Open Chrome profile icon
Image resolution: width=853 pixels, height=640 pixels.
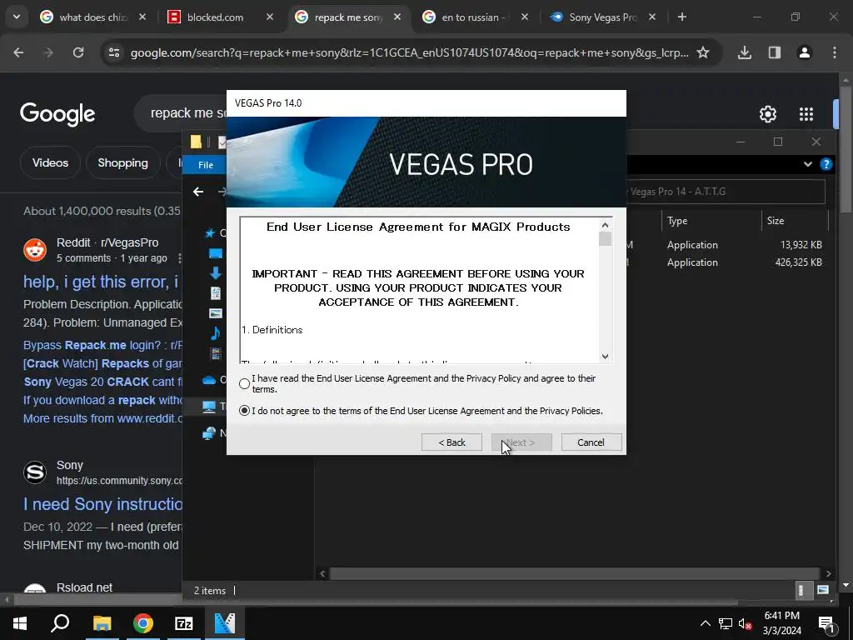coord(805,52)
